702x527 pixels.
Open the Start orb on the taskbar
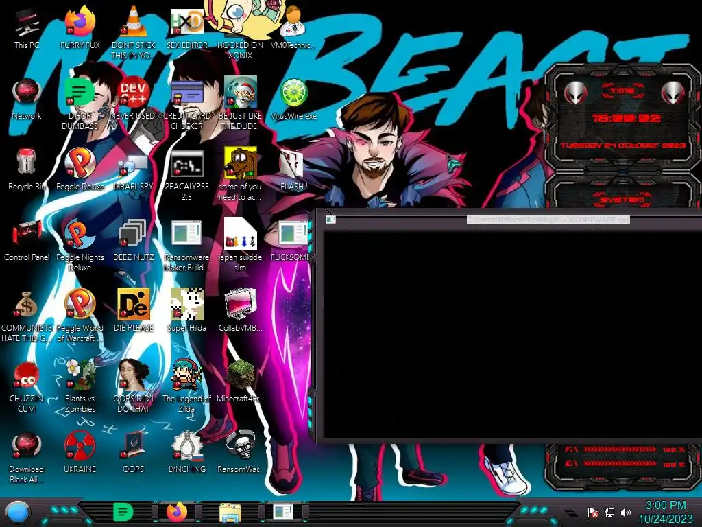pyautogui.click(x=18, y=513)
